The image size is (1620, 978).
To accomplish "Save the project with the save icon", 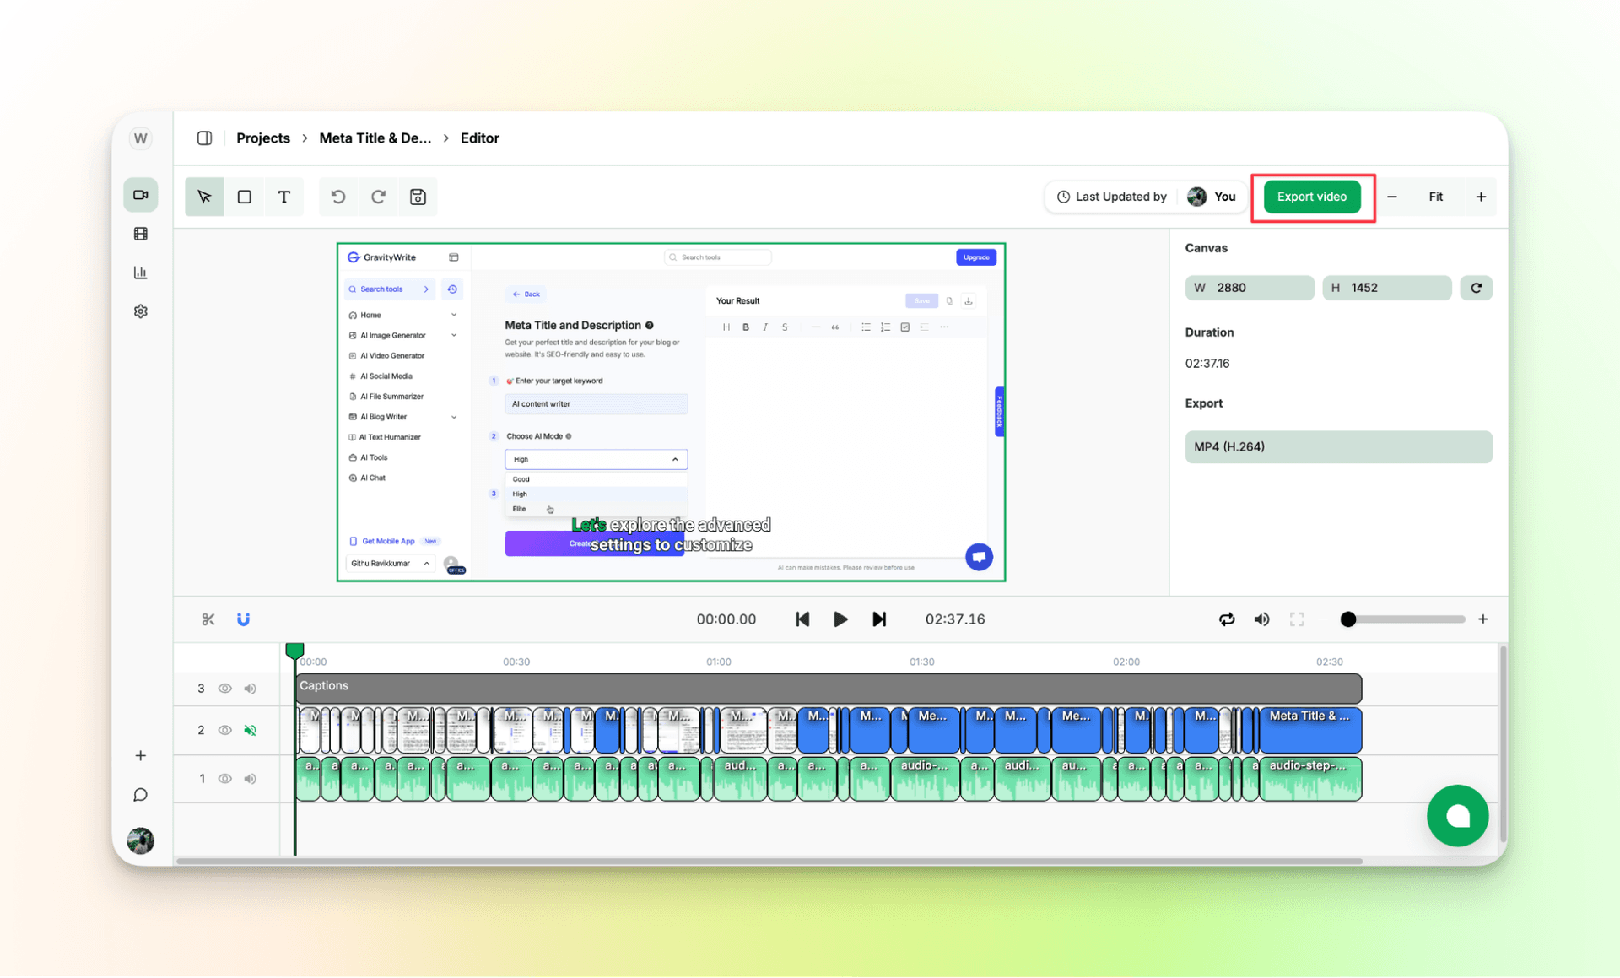I will pyautogui.click(x=418, y=197).
